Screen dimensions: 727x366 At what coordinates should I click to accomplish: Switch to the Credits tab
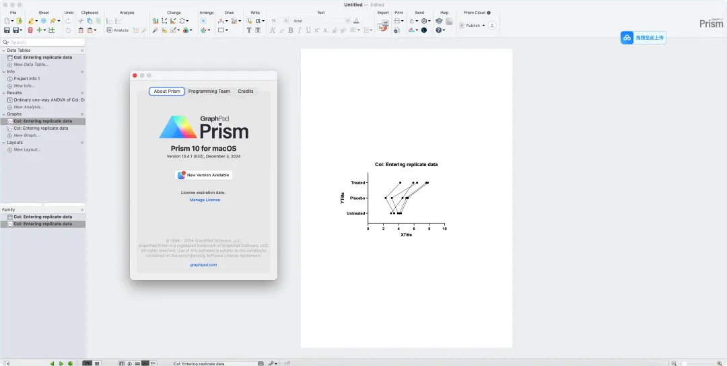(246, 91)
